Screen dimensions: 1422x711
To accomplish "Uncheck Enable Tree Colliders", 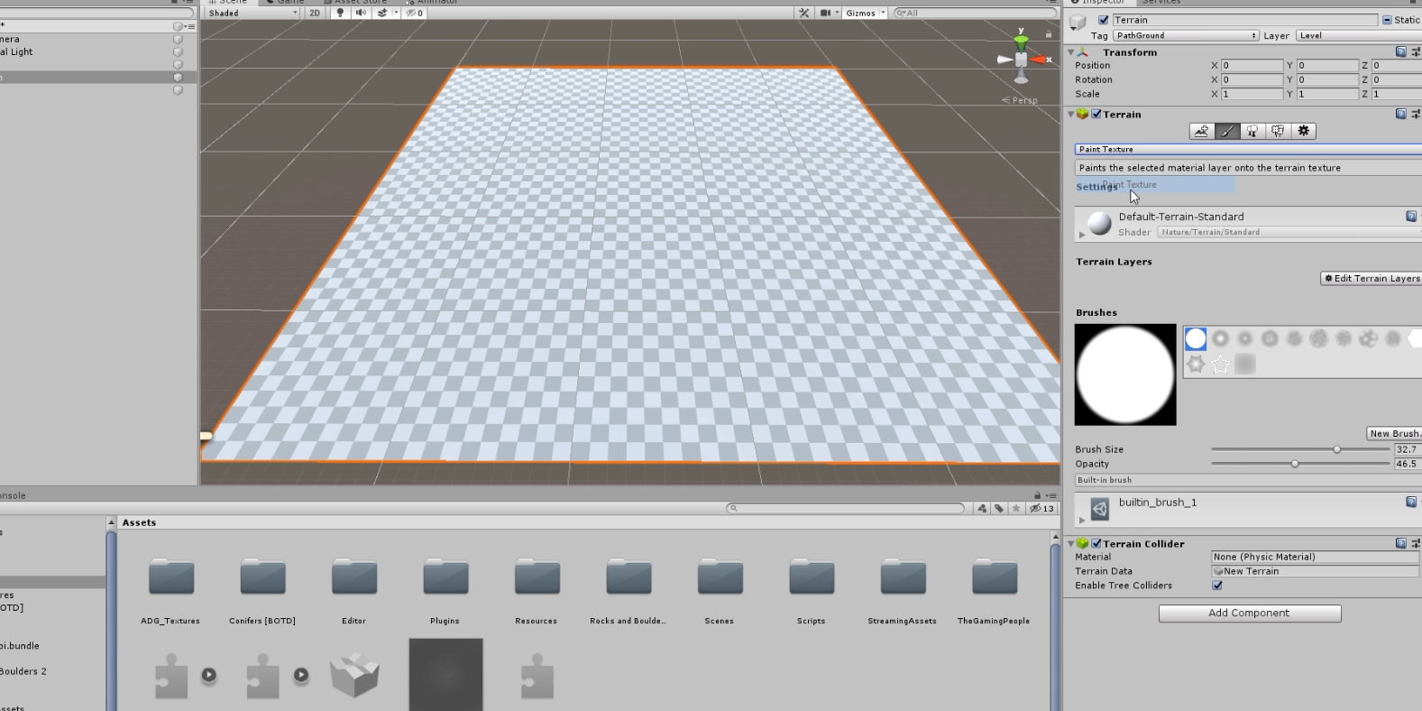I will (x=1217, y=586).
